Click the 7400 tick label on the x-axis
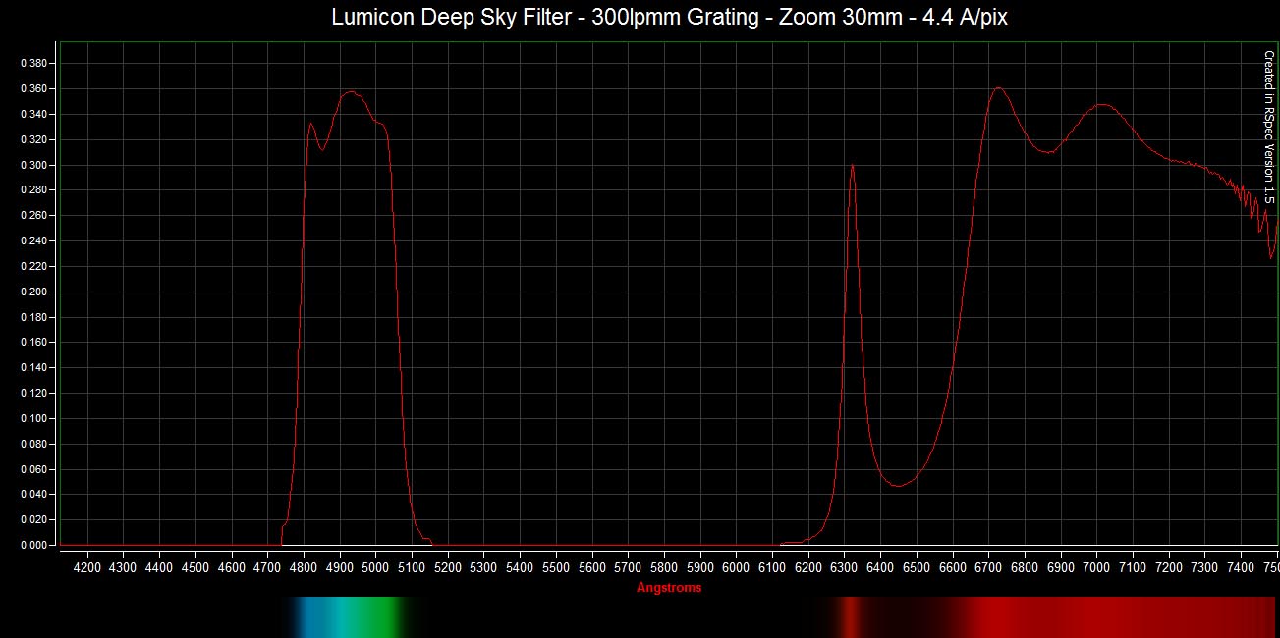 [1241, 567]
